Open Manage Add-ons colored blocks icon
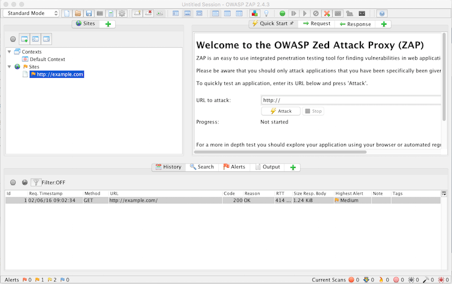The height and width of the screenshot is (284, 452). coord(254,13)
